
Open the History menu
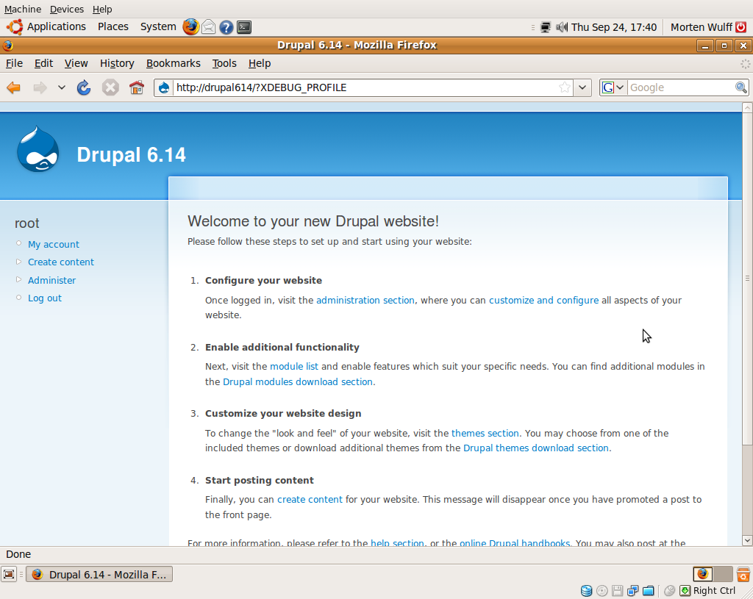point(117,63)
